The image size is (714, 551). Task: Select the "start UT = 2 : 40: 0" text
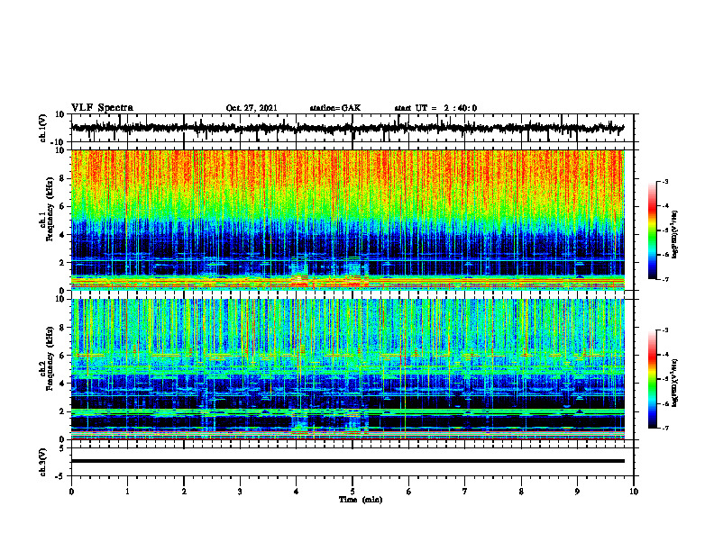pyautogui.click(x=435, y=108)
